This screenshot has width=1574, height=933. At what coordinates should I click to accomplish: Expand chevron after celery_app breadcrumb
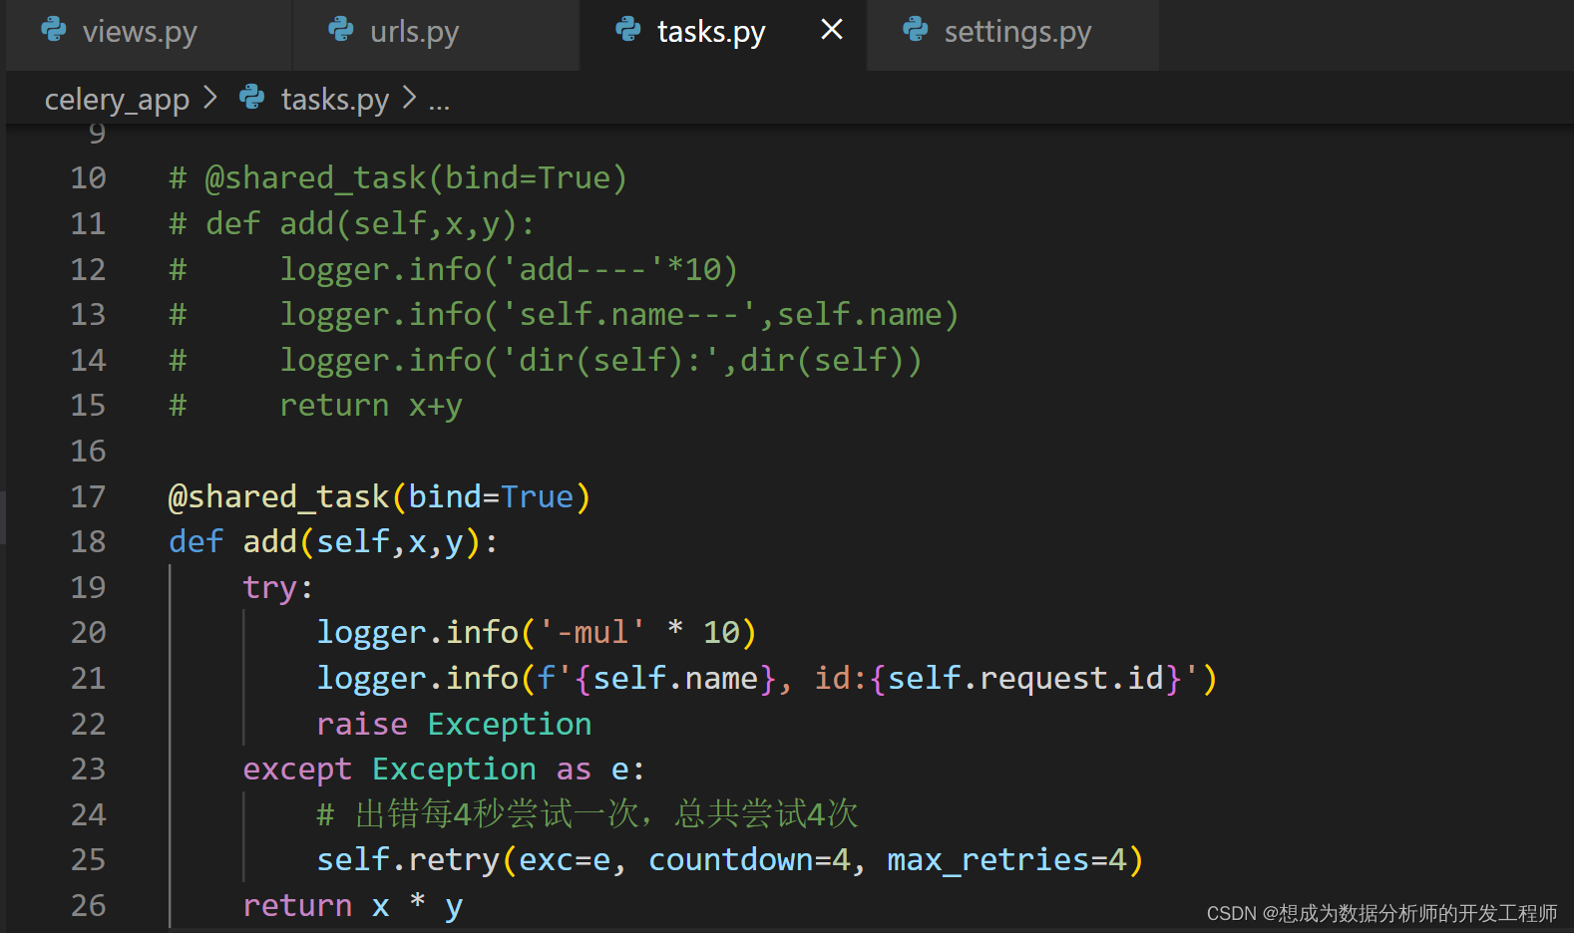[209, 98]
